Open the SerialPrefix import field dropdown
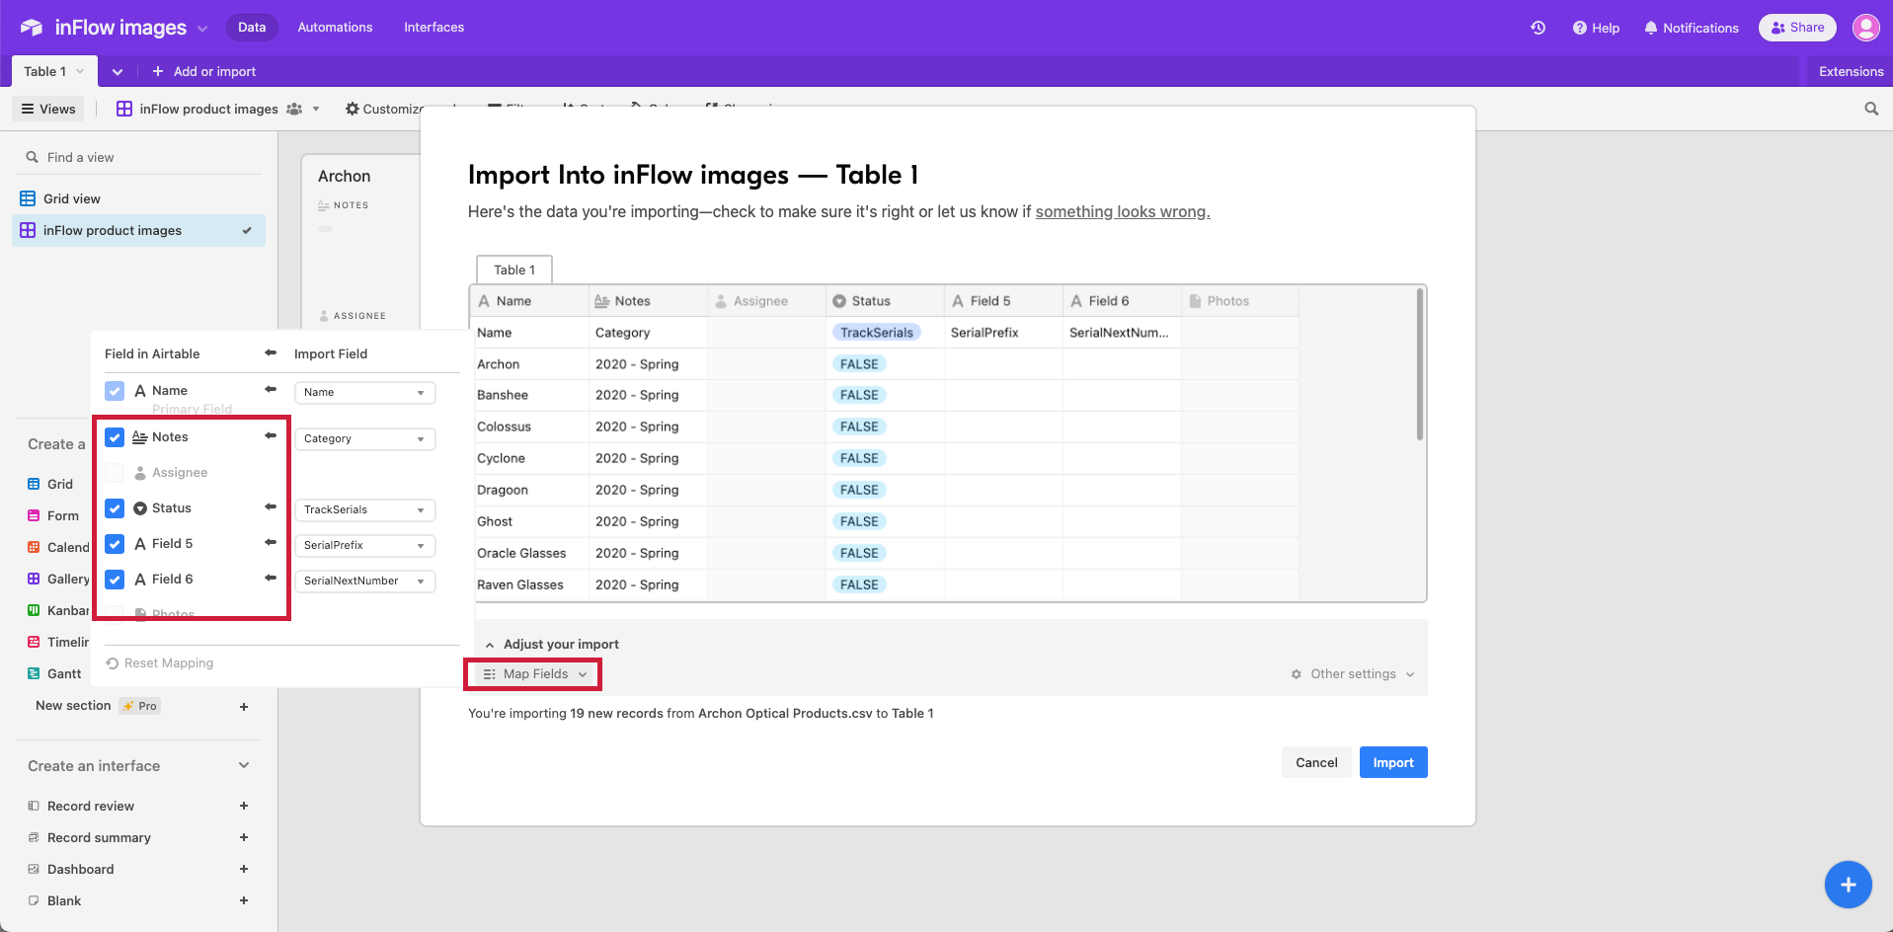 pyautogui.click(x=364, y=545)
